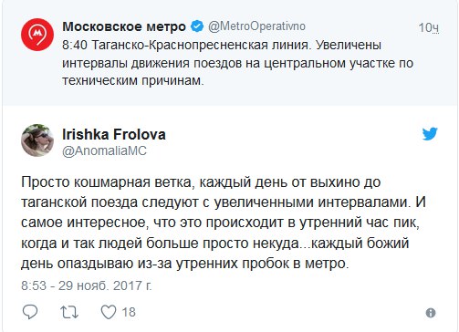The width and height of the screenshot is (459, 332).
Task: Click Irishka Frolova's profile photo
Action: coord(37,140)
